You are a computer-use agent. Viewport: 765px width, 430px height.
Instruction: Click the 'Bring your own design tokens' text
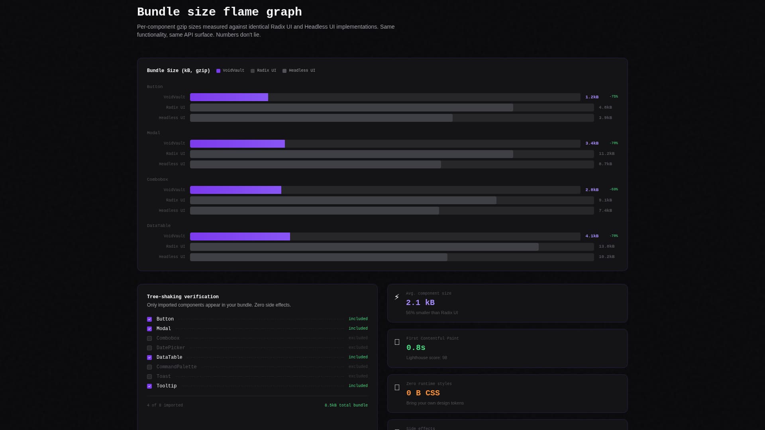click(435, 403)
